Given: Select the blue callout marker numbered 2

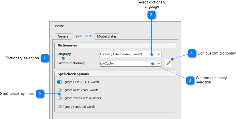Looking at the screenshot, I should pyautogui.click(x=151, y=15).
